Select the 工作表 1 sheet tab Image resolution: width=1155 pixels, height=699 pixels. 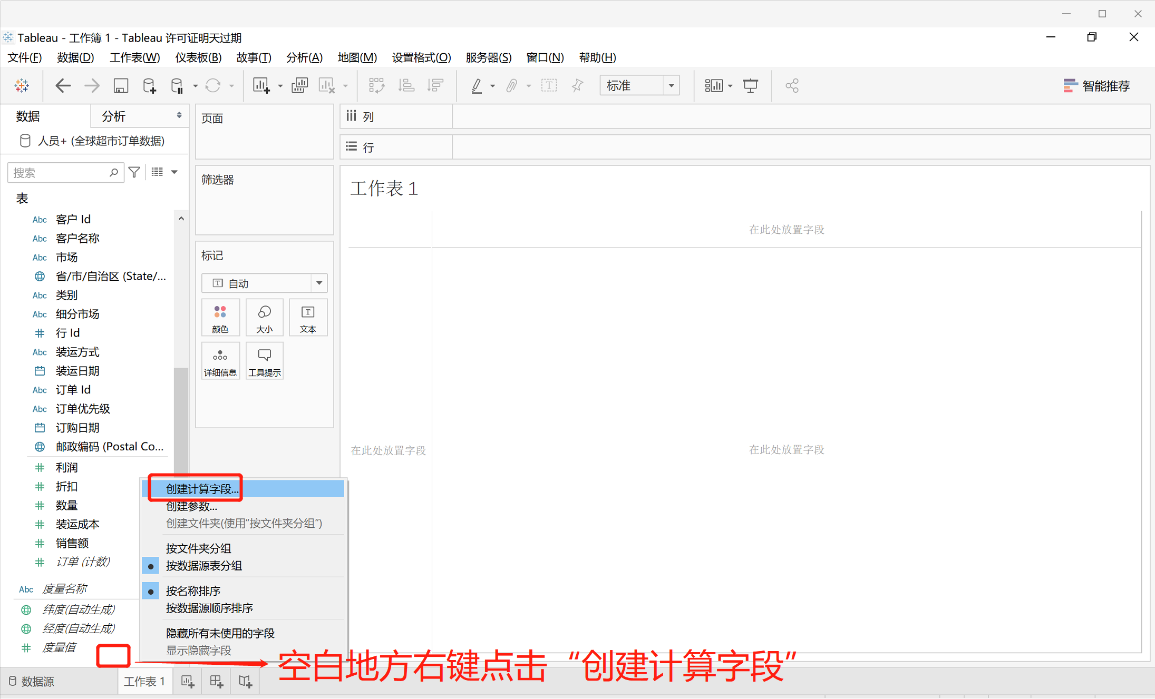tap(144, 682)
